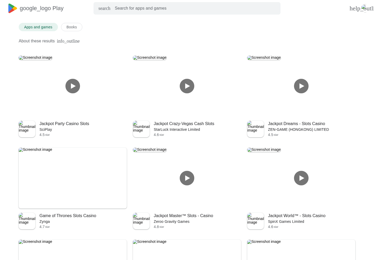Click the 4.6 star rating of Jackpot World

point(273,227)
